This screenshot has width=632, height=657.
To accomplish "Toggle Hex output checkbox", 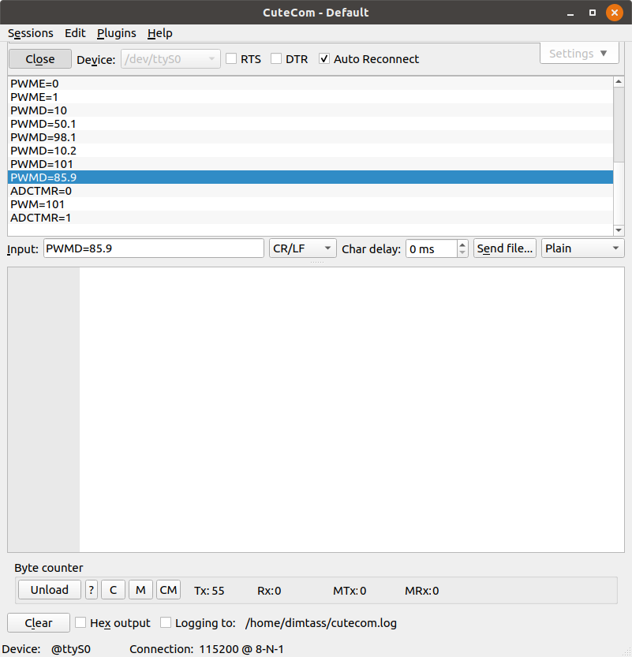I will (x=80, y=622).
